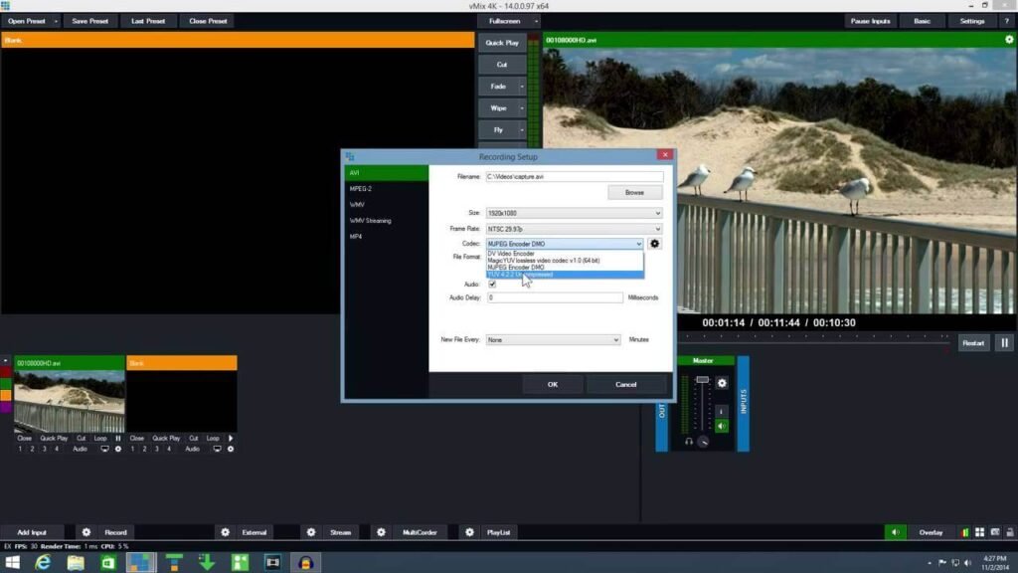This screenshot has height=573, width=1018.
Task: Toggle Loop on 00108000HD.avi input
Action: [100, 439]
